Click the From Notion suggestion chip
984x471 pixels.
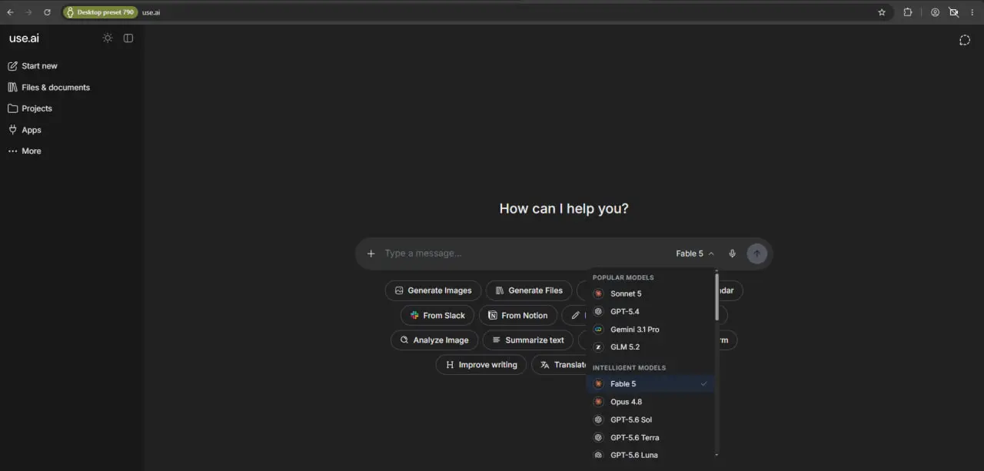(x=518, y=315)
